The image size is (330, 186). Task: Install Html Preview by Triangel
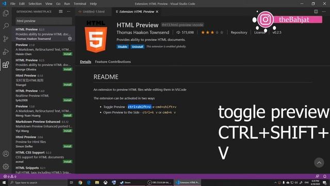click(68, 85)
